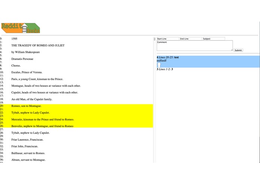Click 'Mercutio, kinsman to the Prince' line
This screenshot has width=260, height=184.
(43, 119)
